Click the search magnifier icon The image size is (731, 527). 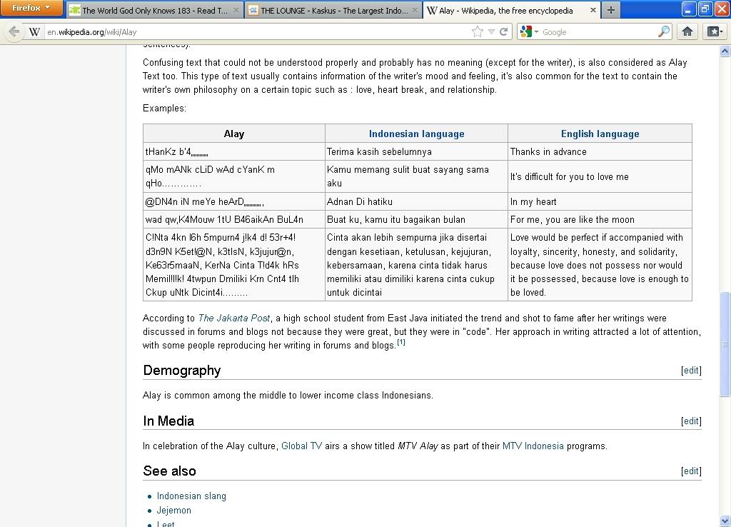click(x=664, y=31)
